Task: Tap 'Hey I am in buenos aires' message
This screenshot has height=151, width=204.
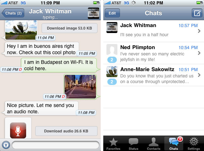Action: (x=42, y=49)
